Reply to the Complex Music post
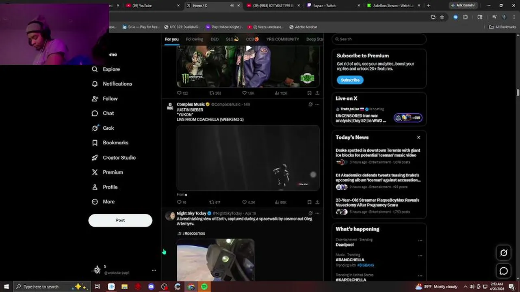The height and width of the screenshot is (292, 520). (x=179, y=202)
